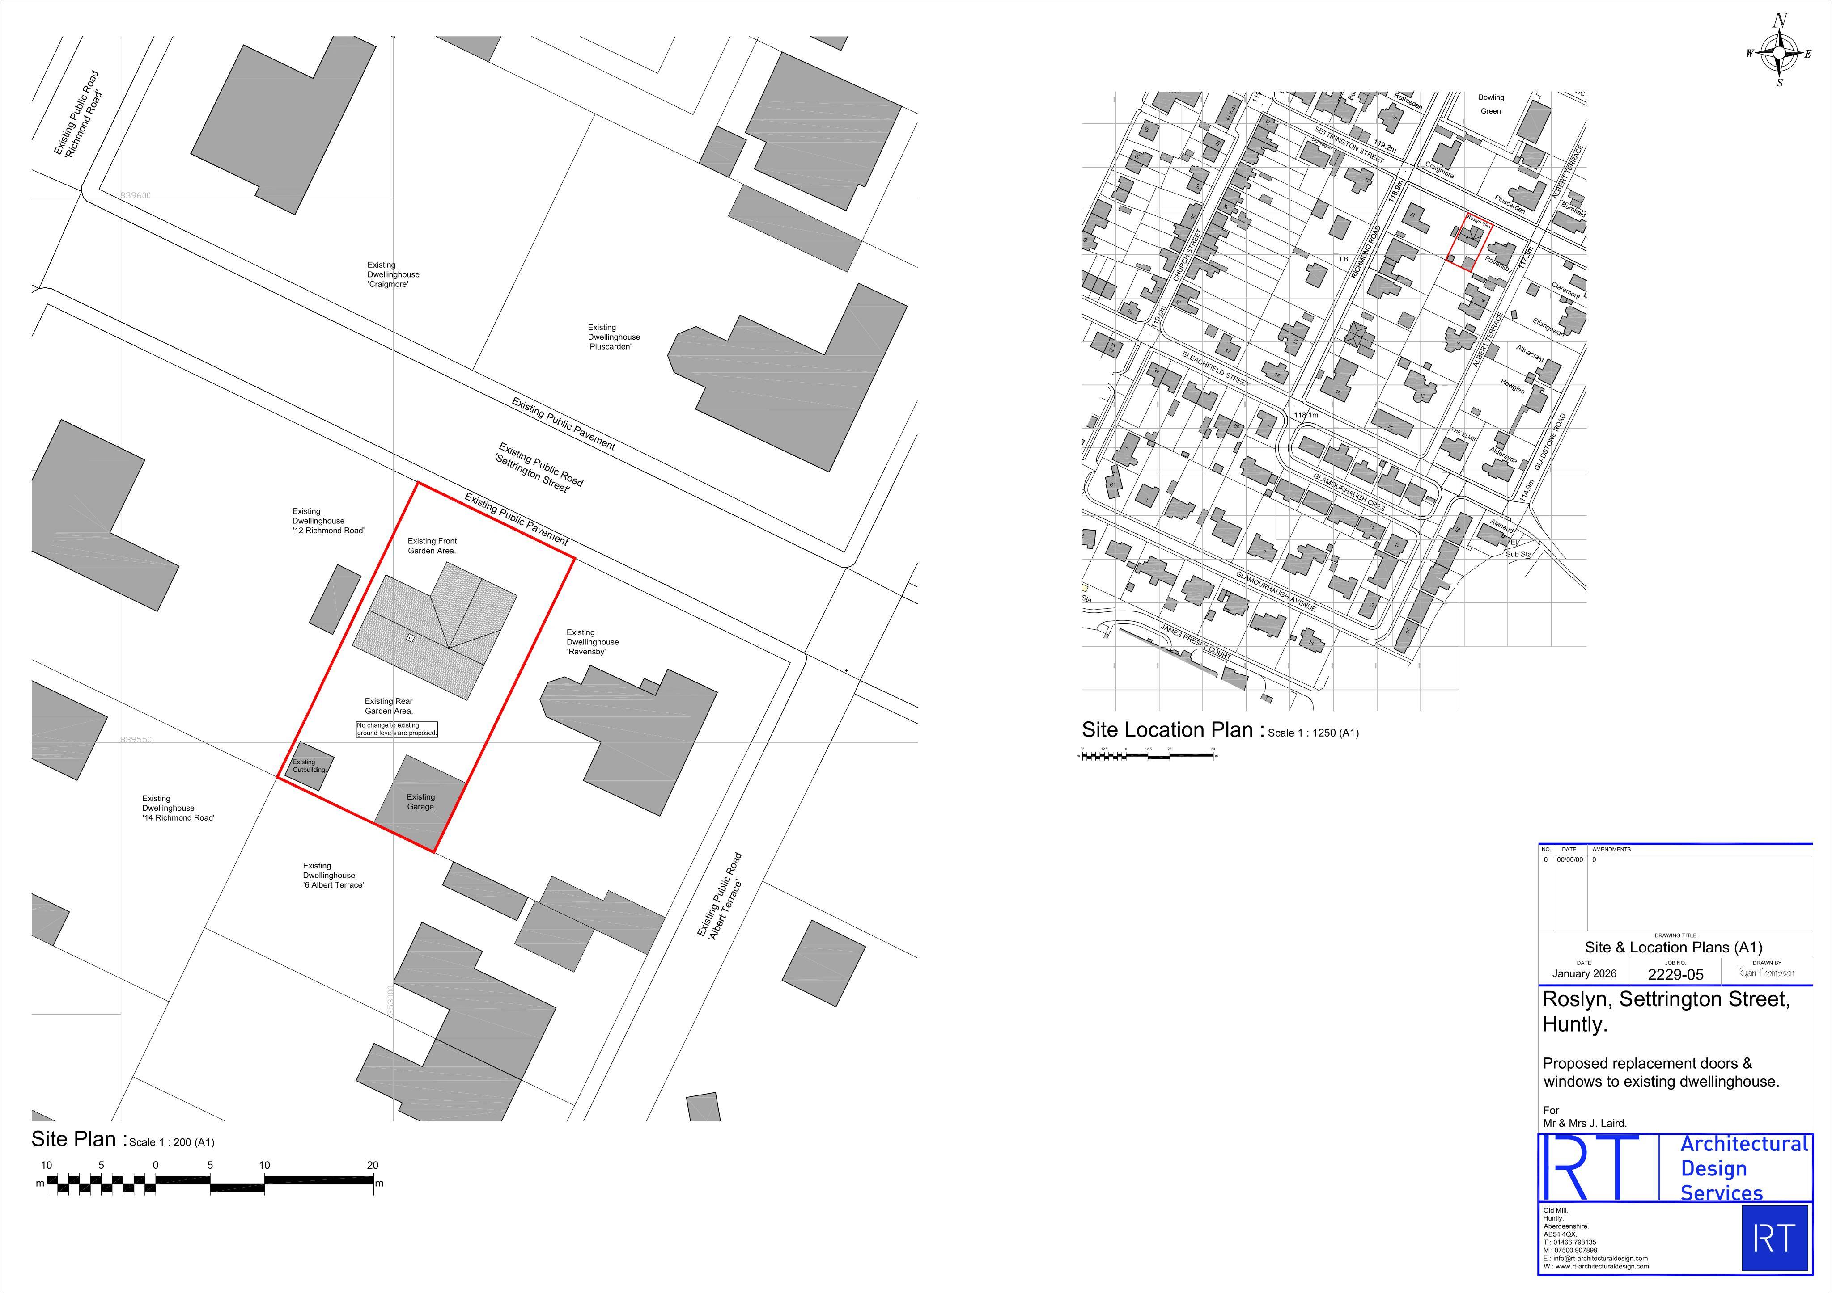Click the Ryan Thompson drawn-by signature

pyautogui.click(x=1766, y=973)
